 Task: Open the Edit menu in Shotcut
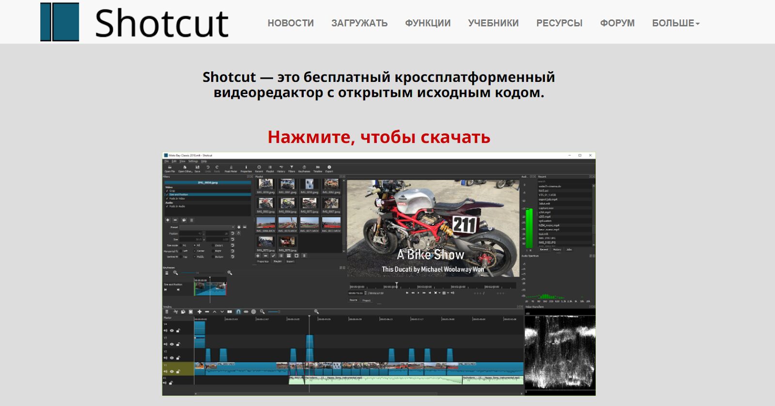click(x=174, y=161)
